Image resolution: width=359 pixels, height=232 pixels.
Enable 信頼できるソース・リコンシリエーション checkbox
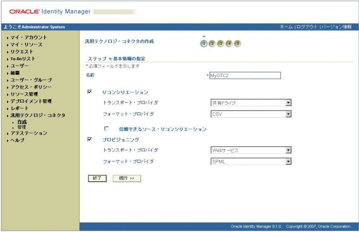point(106,129)
